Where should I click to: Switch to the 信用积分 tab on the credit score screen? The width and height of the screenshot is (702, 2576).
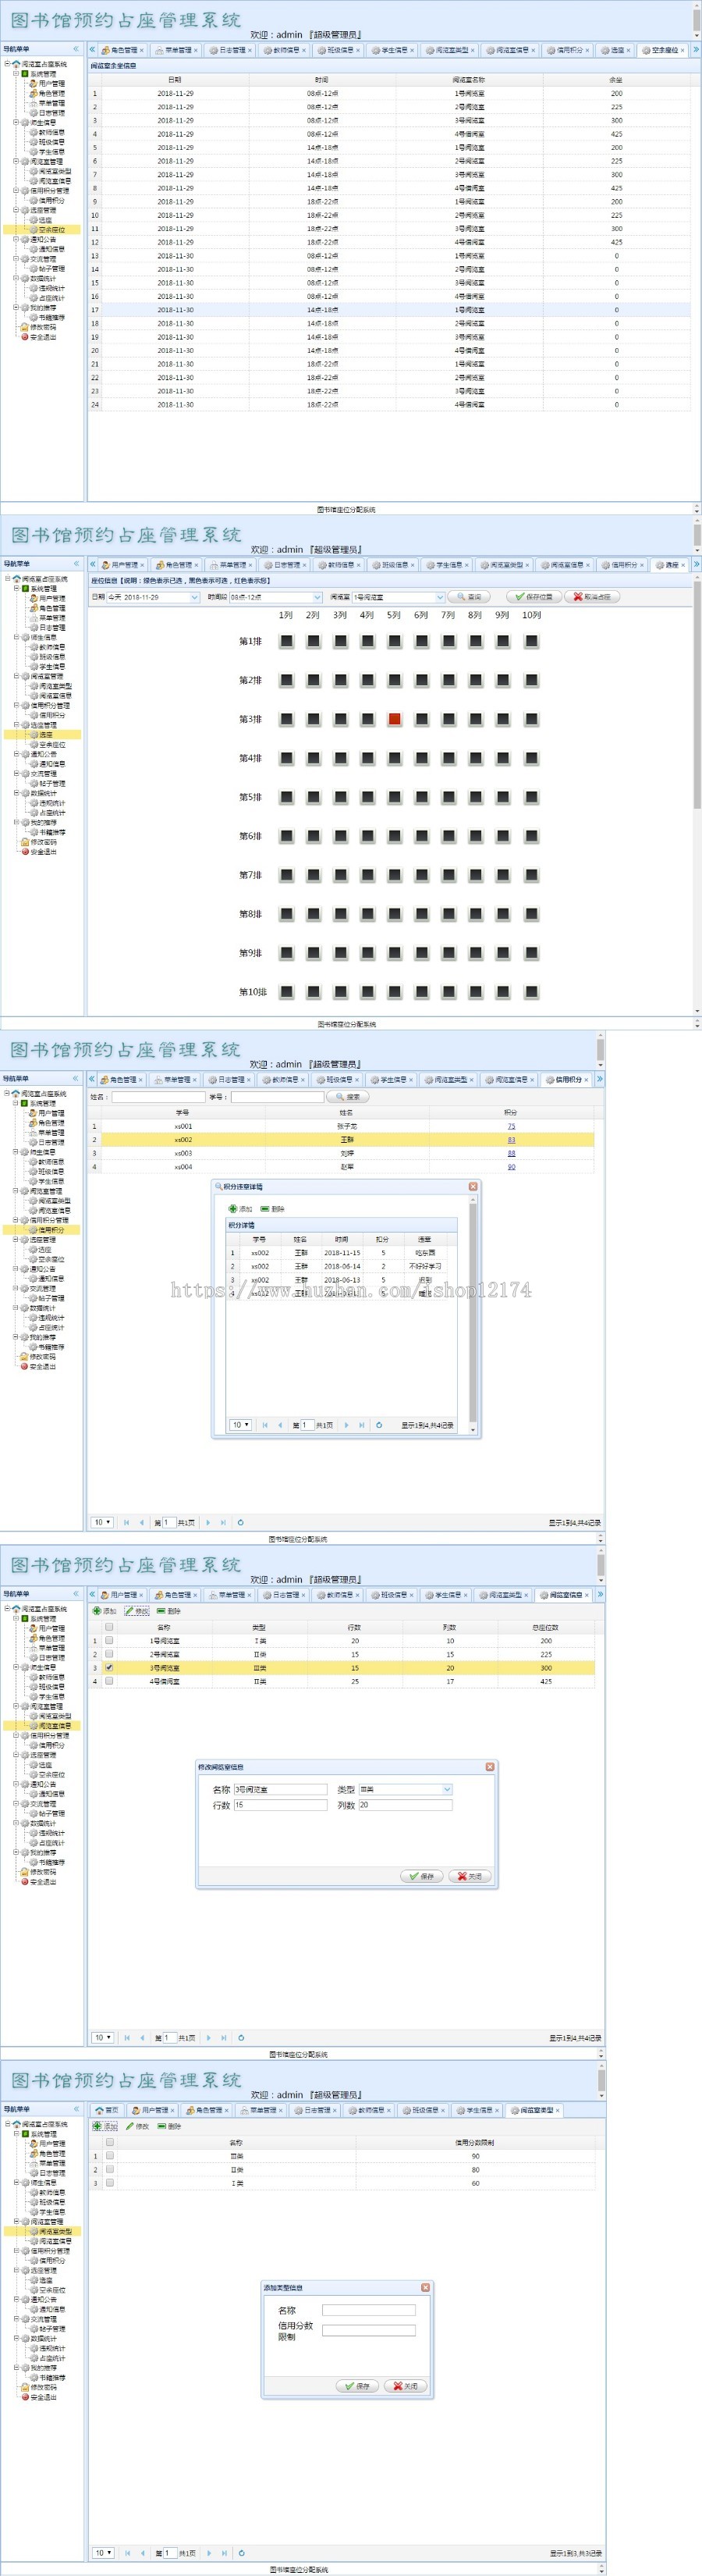tap(567, 1080)
